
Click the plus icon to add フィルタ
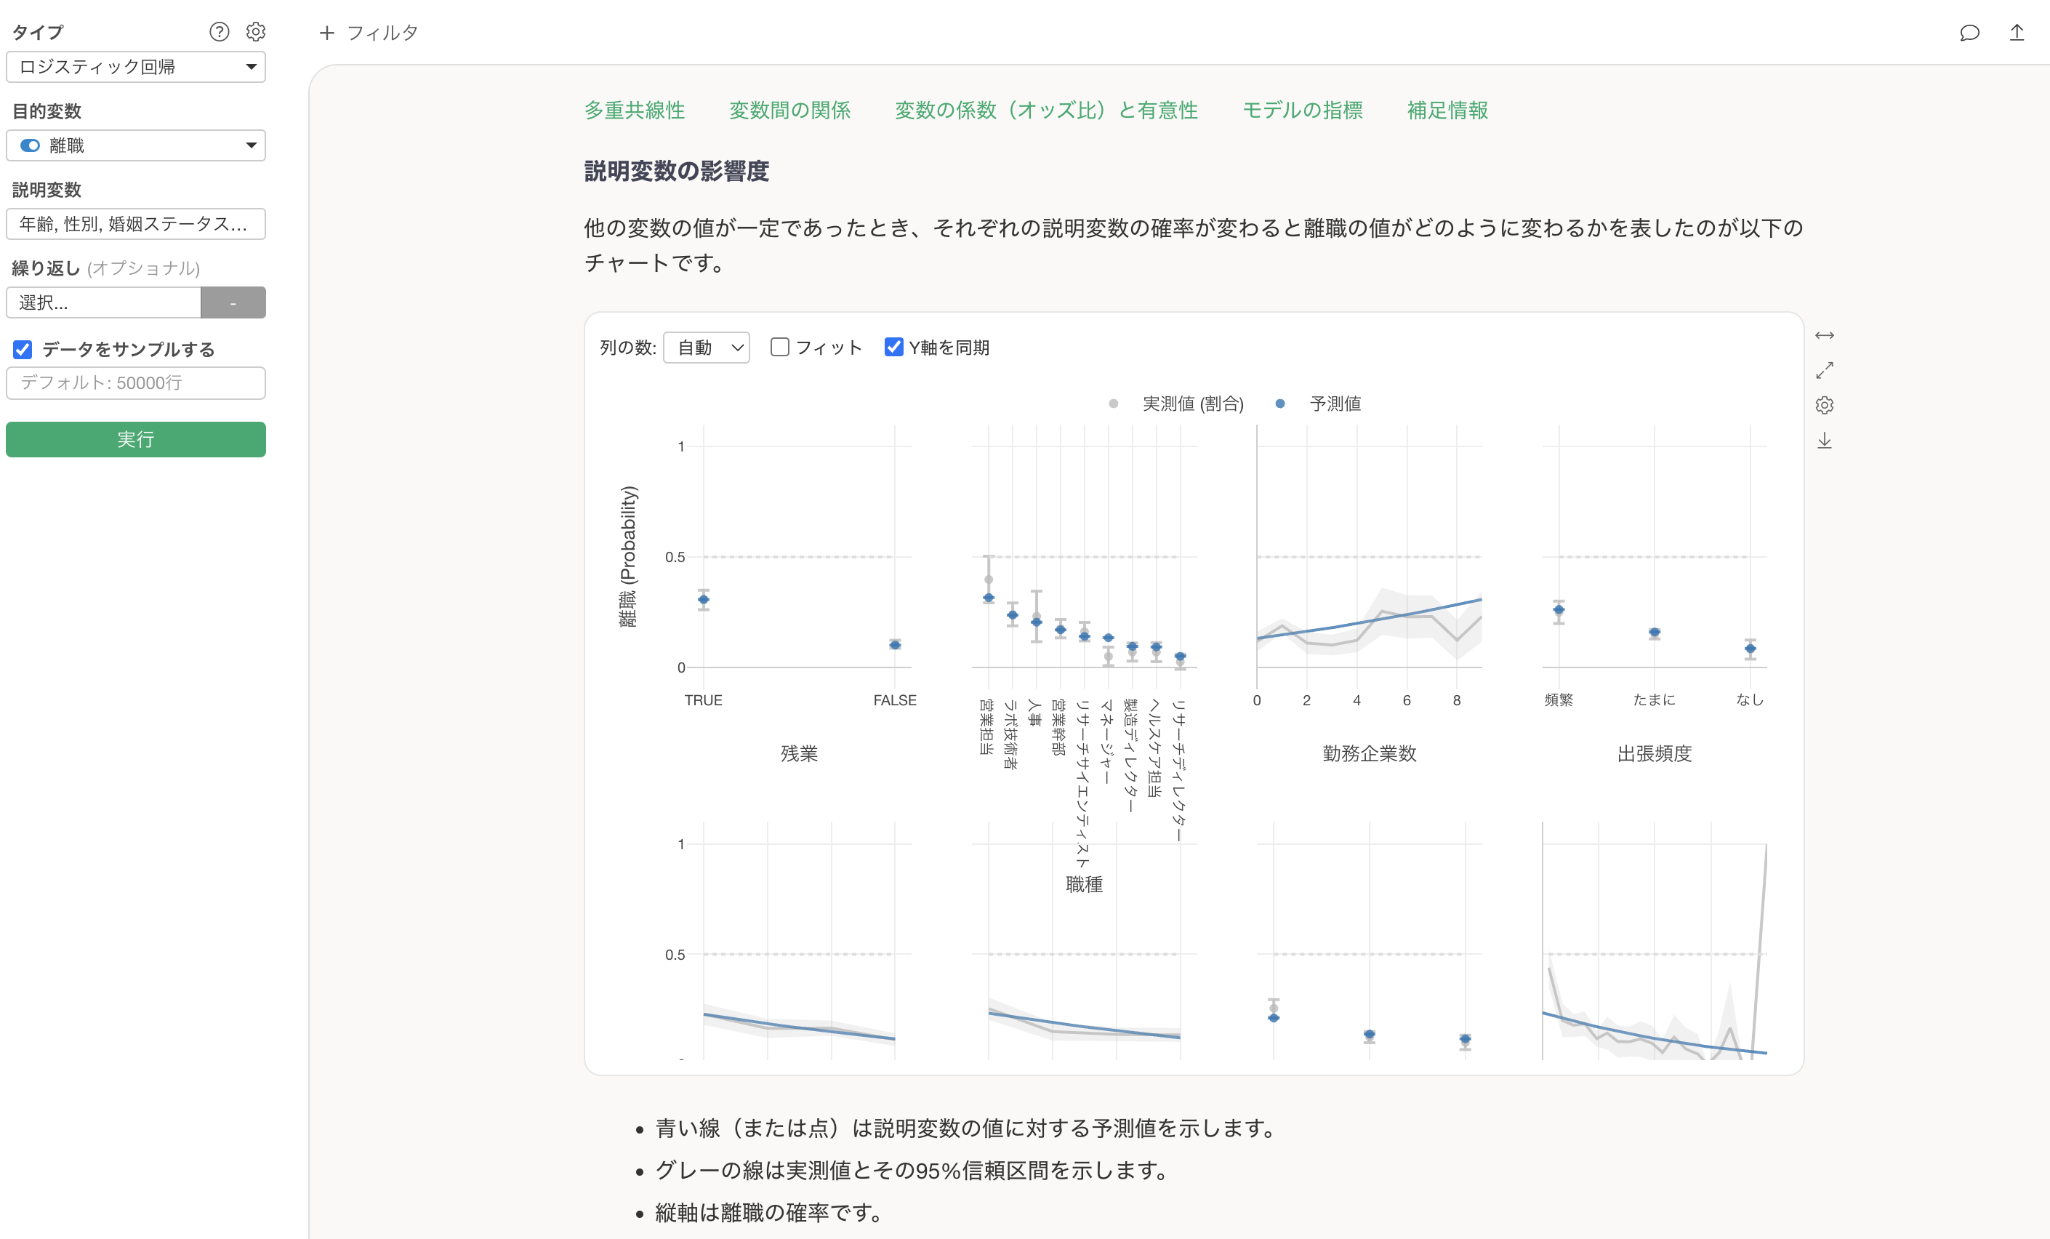(327, 33)
